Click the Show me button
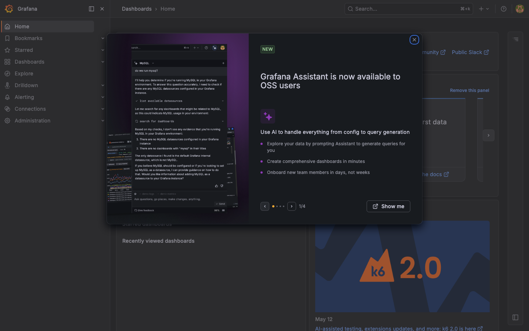The height and width of the screenshot is (331, 529). coord(388,206)
